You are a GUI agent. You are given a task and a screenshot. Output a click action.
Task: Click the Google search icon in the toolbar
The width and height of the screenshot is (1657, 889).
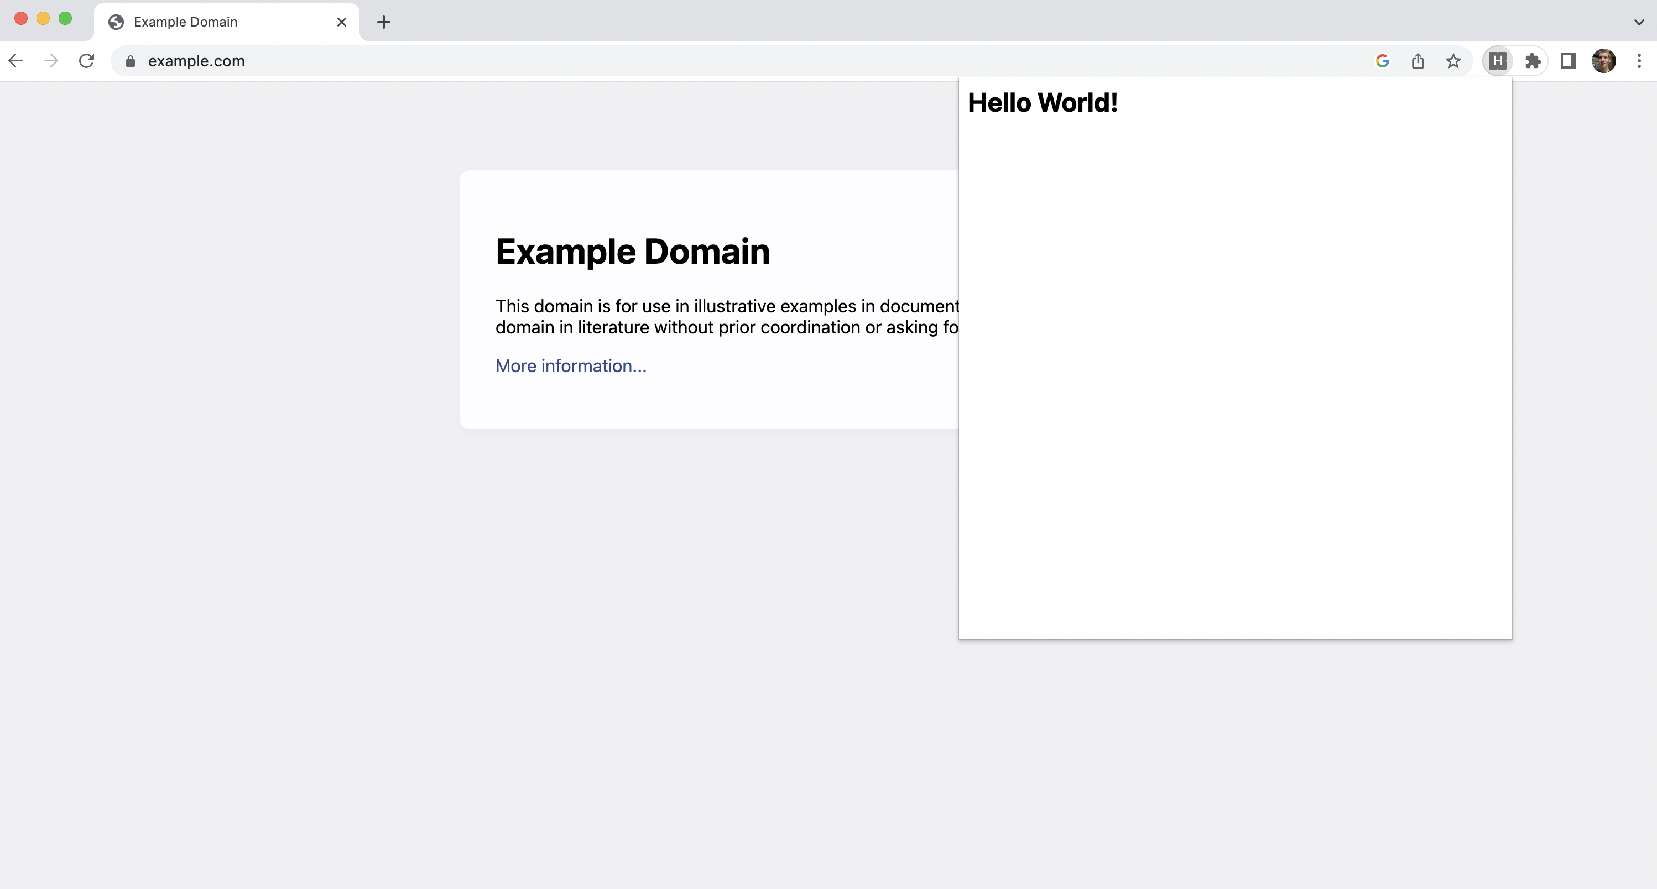(1383, 60)
